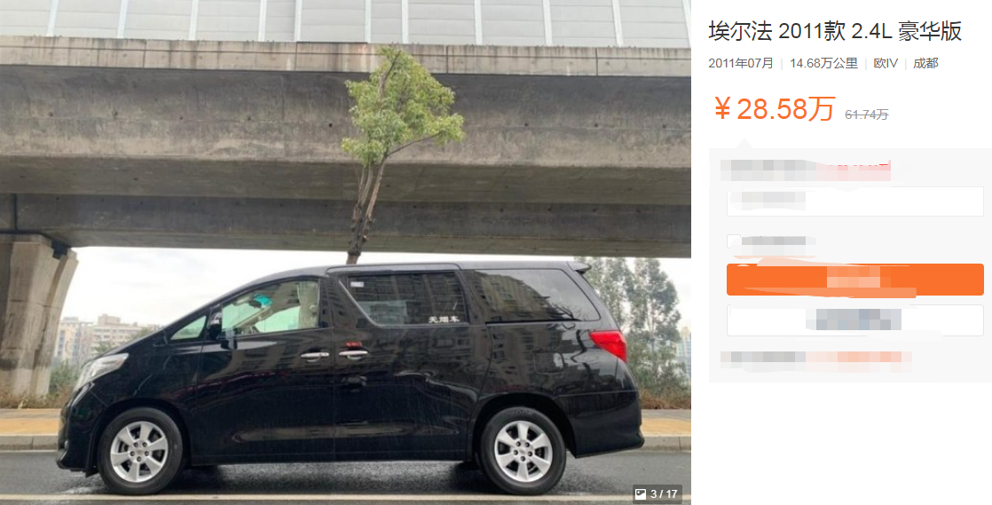The height and width of the screenshot is (505, 992).
Task: Click the blurred label beside the checkbox
Action: coord(778,241)
